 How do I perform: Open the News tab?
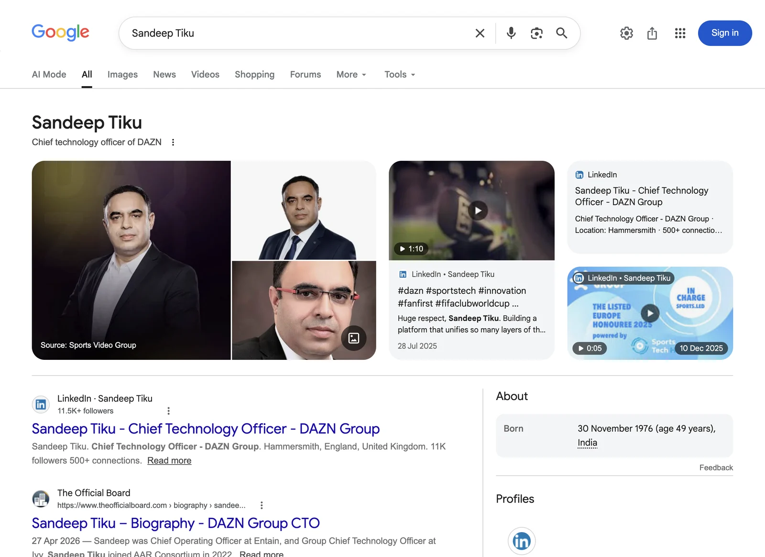[164, 74]
